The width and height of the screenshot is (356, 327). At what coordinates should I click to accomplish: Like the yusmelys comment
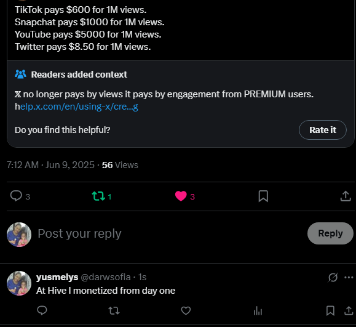coord(186,310)
